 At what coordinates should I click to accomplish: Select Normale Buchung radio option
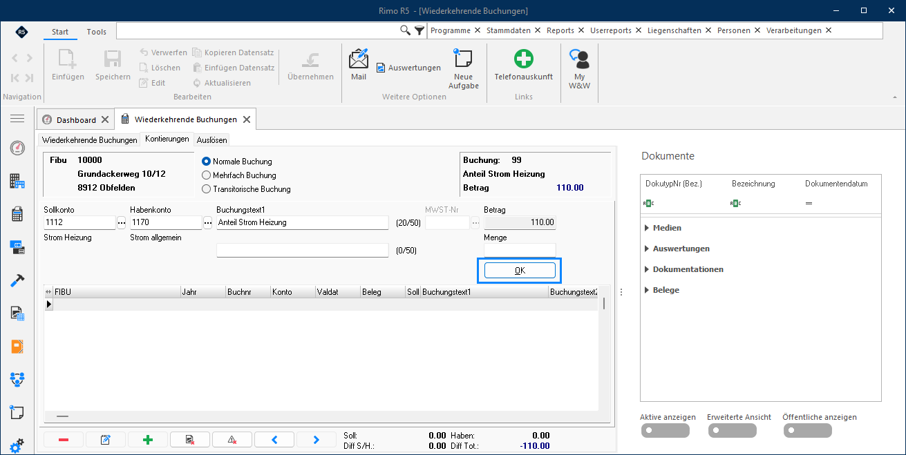pyautogui.click(x=206, y=161)
